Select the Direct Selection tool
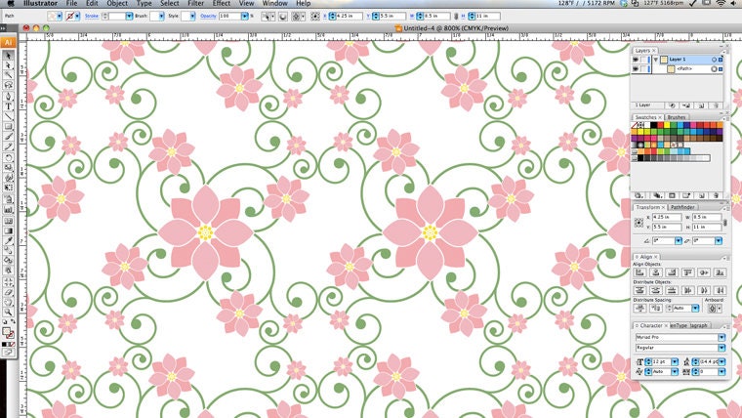This screenshot has height=418, width=742. point(8,65)
